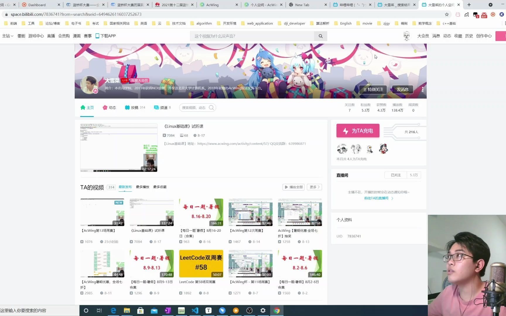Sort videos by 最多收藏

coord(160,187)
